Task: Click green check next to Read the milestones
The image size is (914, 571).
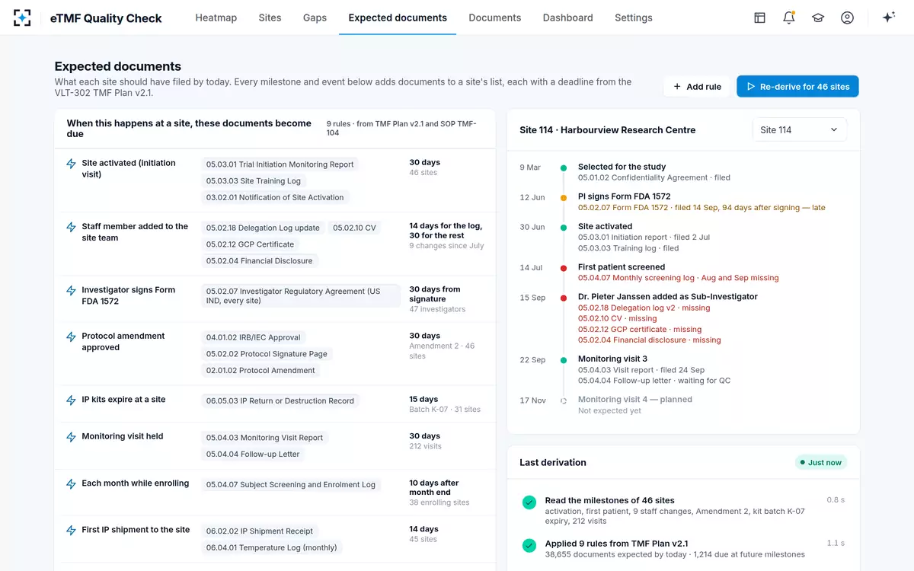Action: [x=529, y=502]
